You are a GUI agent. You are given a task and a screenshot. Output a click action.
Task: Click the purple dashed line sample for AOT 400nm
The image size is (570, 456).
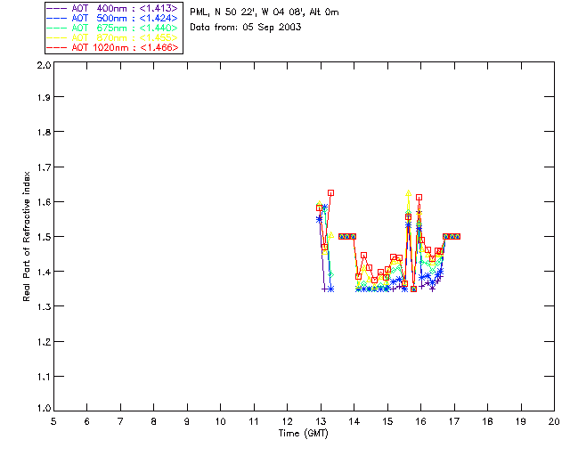tap(57, 8)
